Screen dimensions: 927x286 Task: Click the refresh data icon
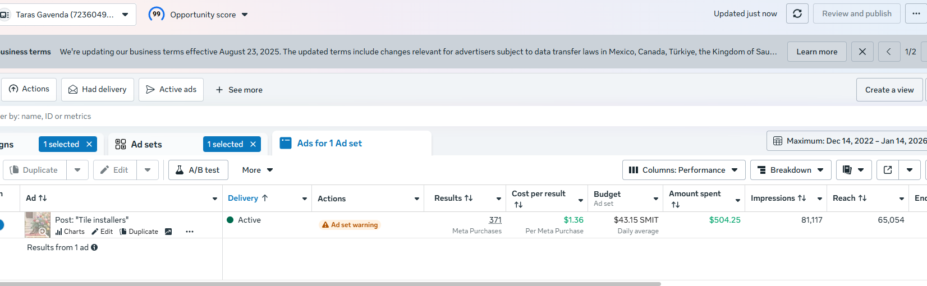(797, 13)
